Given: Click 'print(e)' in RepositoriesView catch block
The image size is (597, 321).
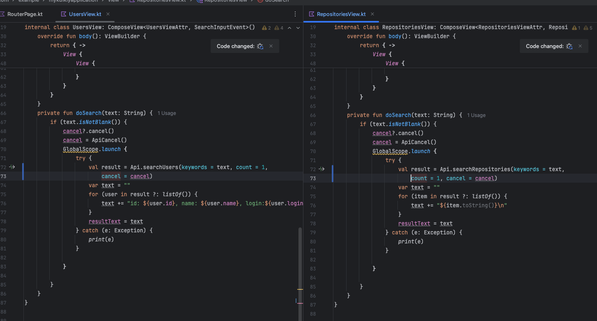Looking at the screenshot, I should click(411, 241).
